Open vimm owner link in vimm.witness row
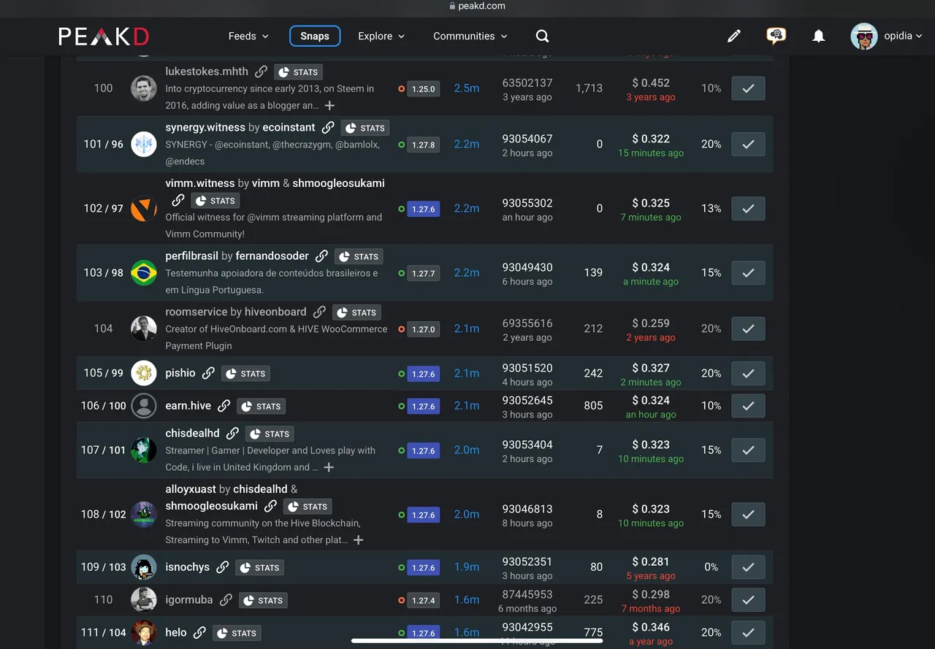This screenshot has height=649, width=935. tap(266, 183)
